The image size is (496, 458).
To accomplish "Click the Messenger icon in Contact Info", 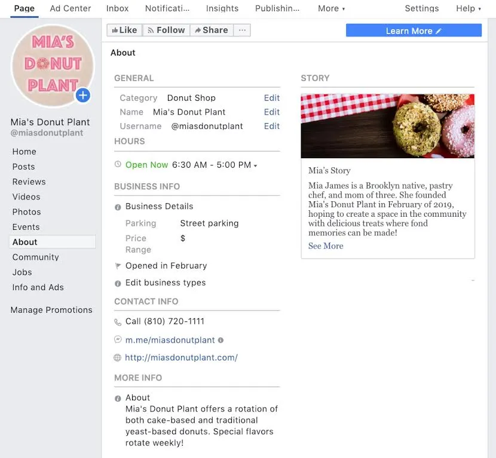I will point(118,340).
